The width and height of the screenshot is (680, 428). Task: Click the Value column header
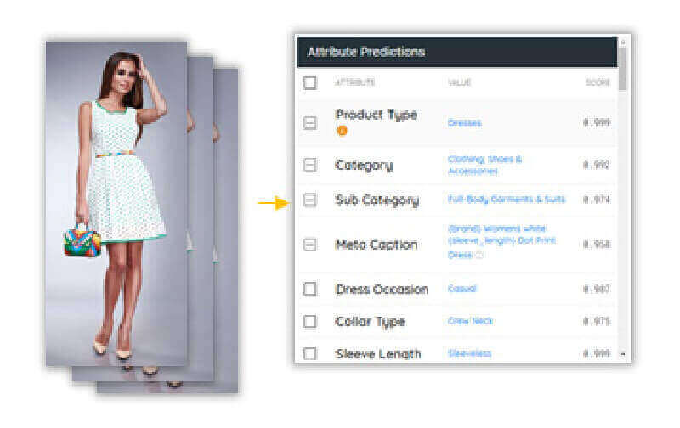(459, 82)
